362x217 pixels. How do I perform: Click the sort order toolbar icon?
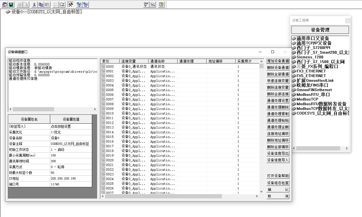(153, 4)
